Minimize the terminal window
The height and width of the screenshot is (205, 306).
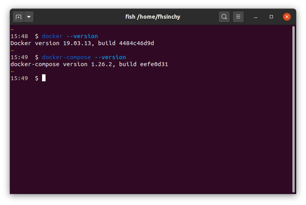coord(256,17)
